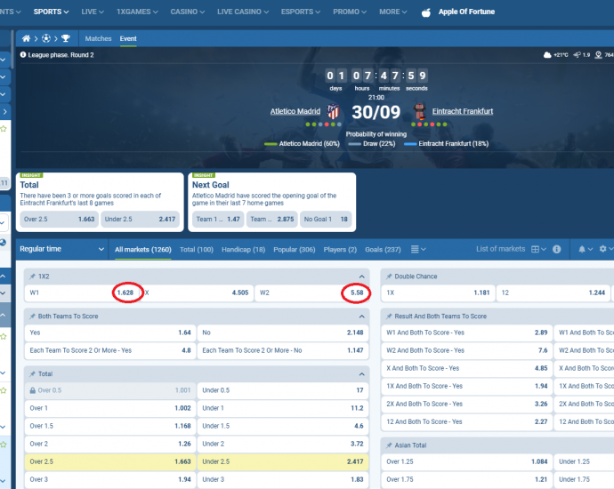Viewport: 614px width, 489px height.
Task: Pin Result And Both Teams To Score
Action: point(389,317)
